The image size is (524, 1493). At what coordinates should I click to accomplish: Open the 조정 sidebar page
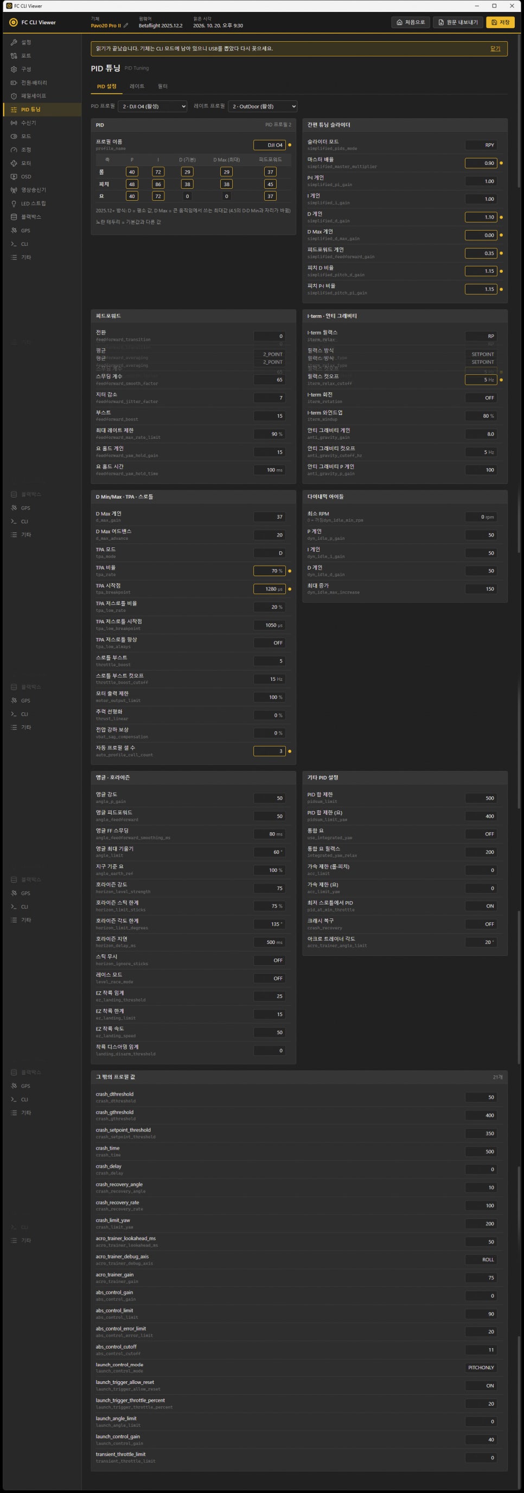(42, 150)
